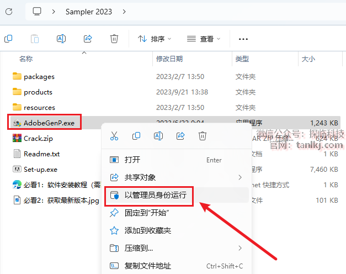The height and width of the screenshot is (274, 346).
Task: Choose 添加到收藏夹 from the context menu
Action: (176, 230)
